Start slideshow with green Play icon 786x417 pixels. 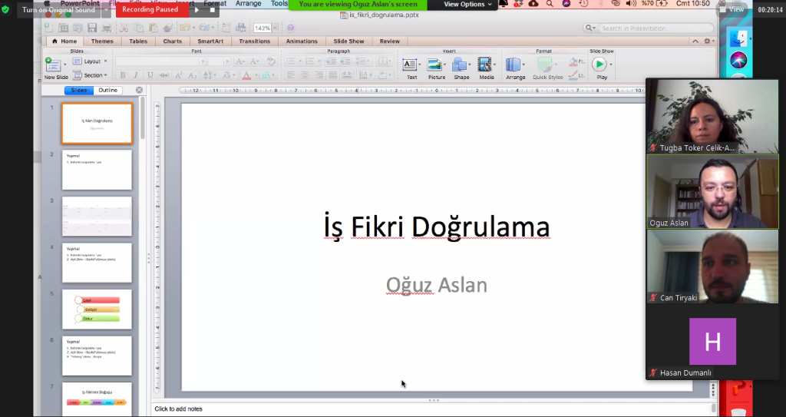click(x=599, y=65)
